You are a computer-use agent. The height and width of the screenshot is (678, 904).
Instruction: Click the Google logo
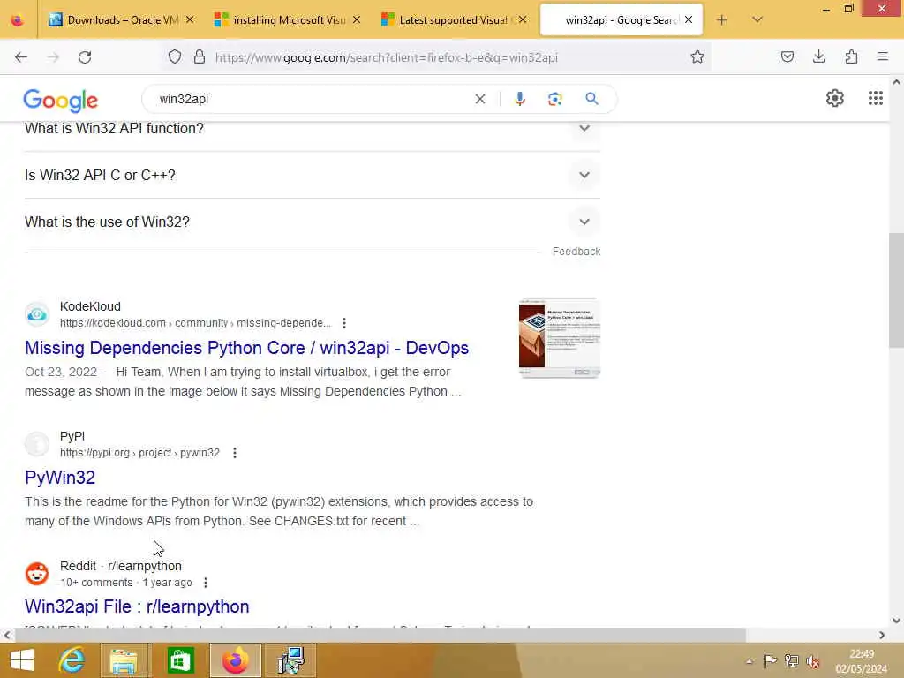click(61, 101)
